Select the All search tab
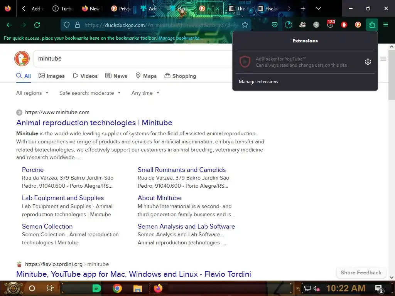This screenshot has height=296, width=395. 24,76
